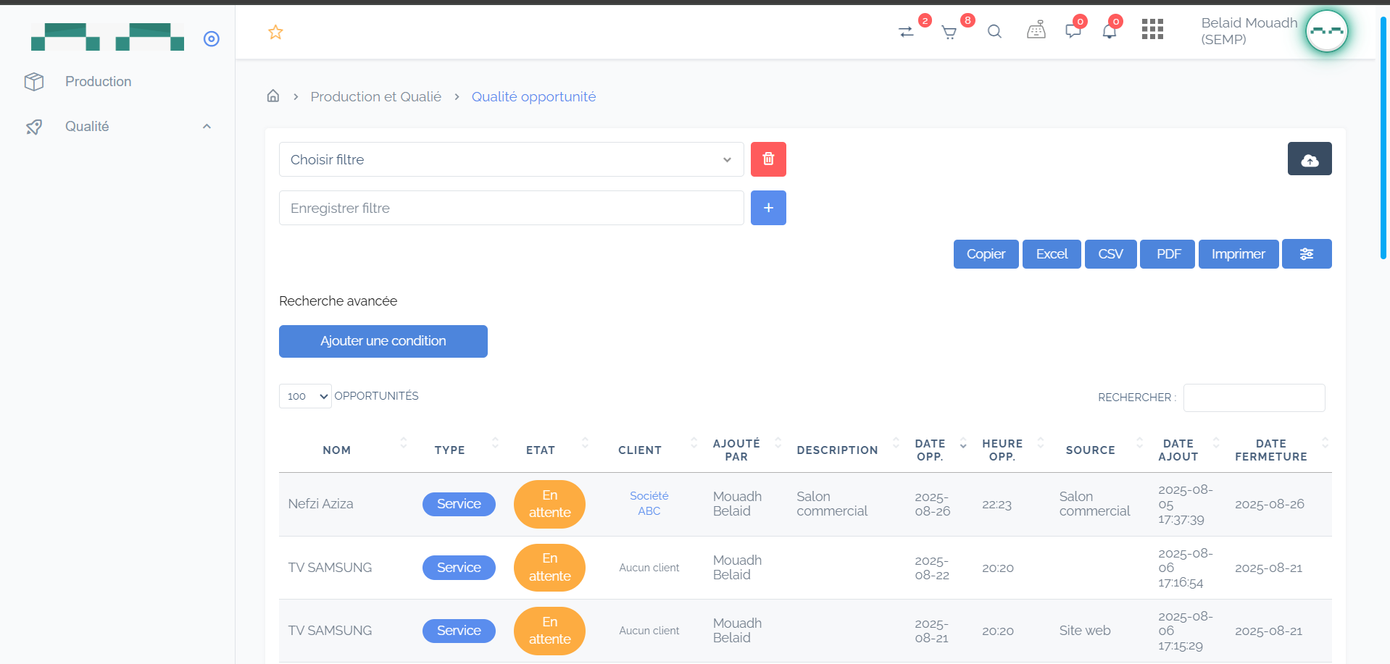Click the 22:23 opportunity time cell
The width and height of the screenshot is (1390, 664).
996,505
